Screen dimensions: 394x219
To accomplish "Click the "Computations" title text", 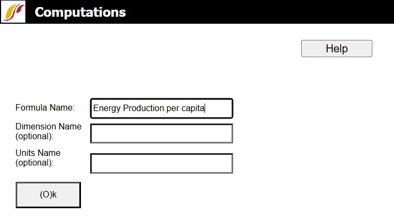I will [80, 12].
